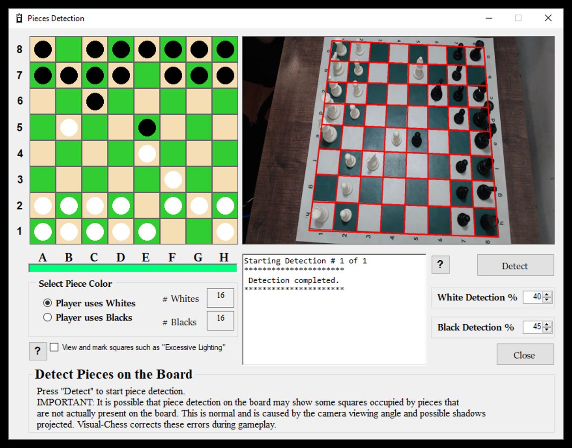Select white piece on square H1

coord(225,232)
